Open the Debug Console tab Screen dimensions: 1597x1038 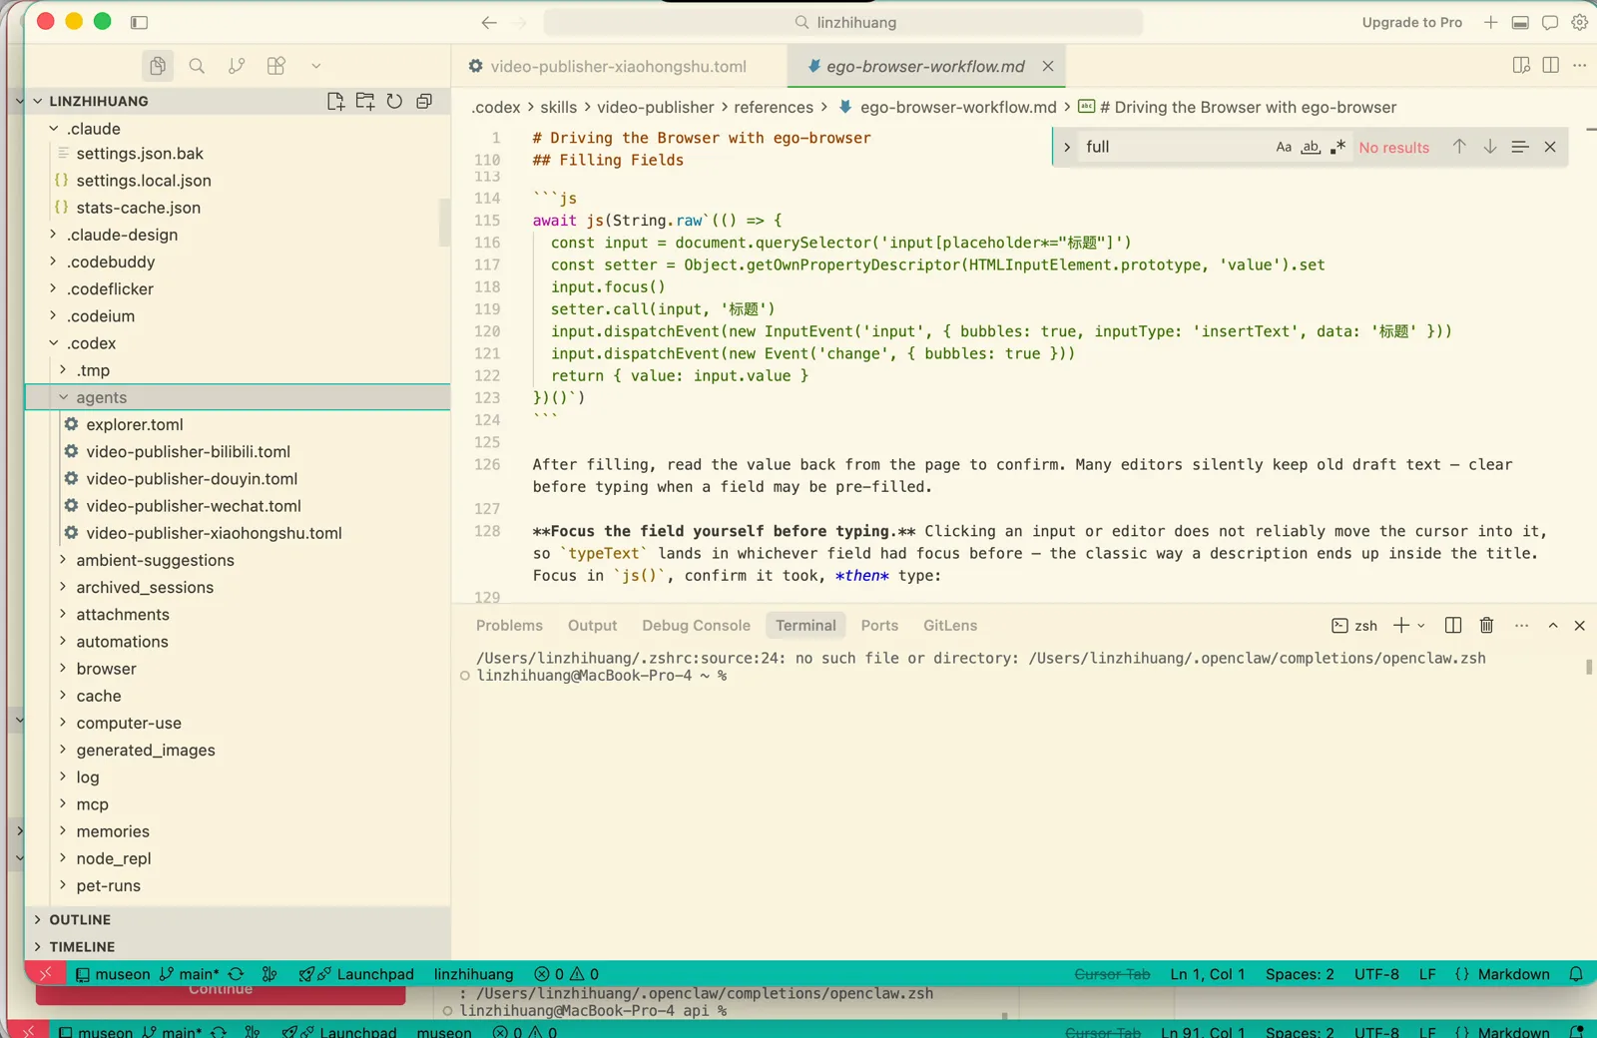click(696, 626)
